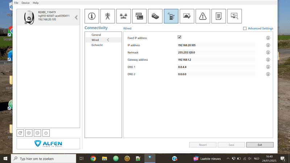Enable the Advanced Settings checkbox

coord(245,29)
